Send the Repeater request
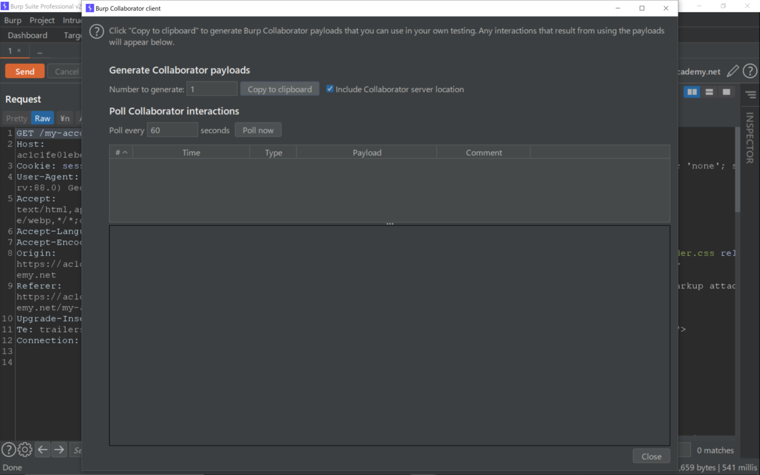The height and width of the screenshot is (475, 760). pos(25,72)
